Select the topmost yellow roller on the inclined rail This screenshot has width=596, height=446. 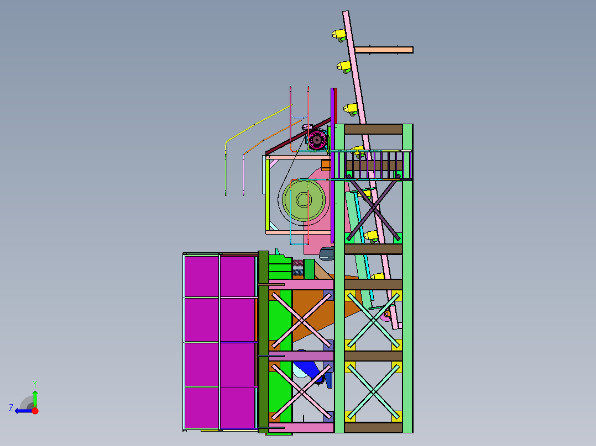pyautogui.click(x=339, y=35)
